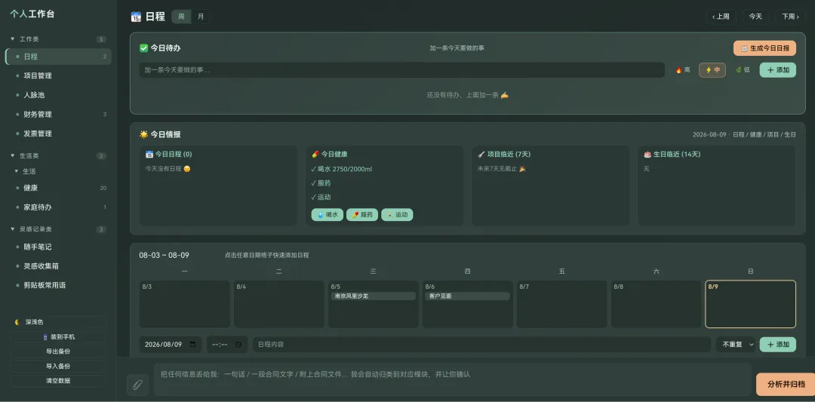Viewport: 815px width, 402px height.
Task: Collapse the 生活类 section
Action: pos(13,156)
